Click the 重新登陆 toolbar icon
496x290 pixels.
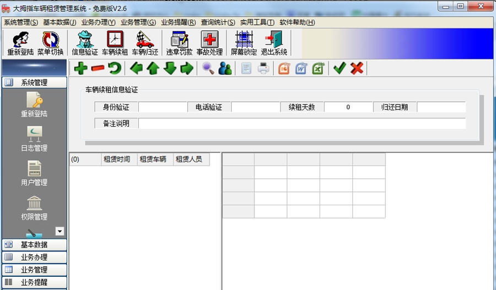[x=20, y=43]
